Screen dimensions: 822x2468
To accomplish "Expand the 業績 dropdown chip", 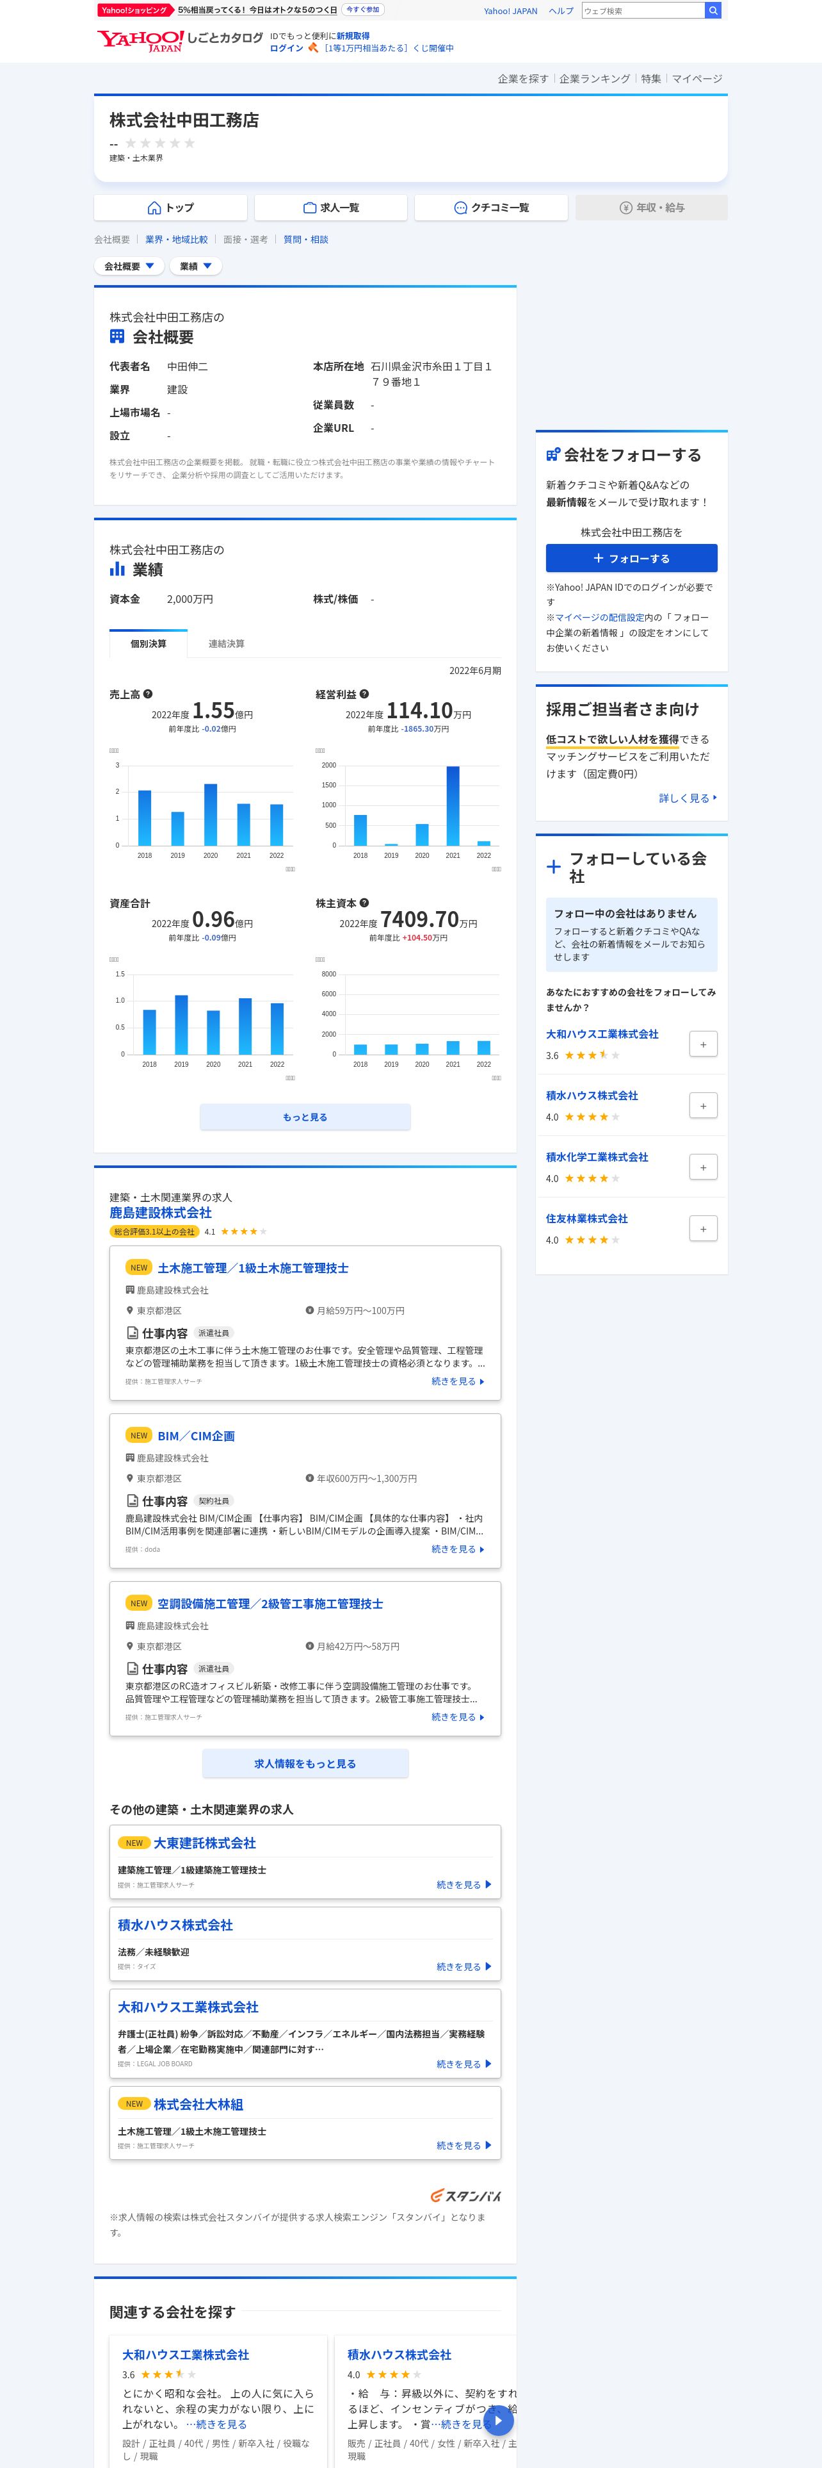I will (x=195, y=267).
